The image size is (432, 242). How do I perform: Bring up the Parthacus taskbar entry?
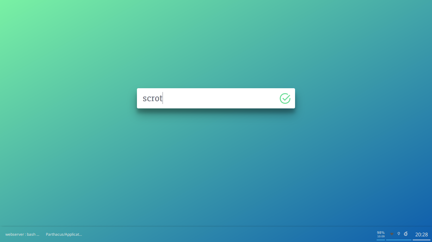pos(64,234)
